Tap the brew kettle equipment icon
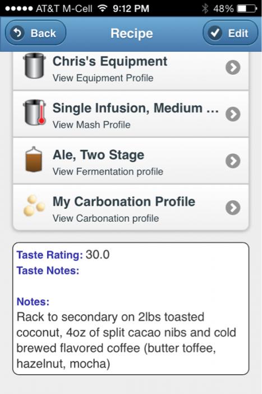This screenshot has height=394, width=262. point(34,66)
